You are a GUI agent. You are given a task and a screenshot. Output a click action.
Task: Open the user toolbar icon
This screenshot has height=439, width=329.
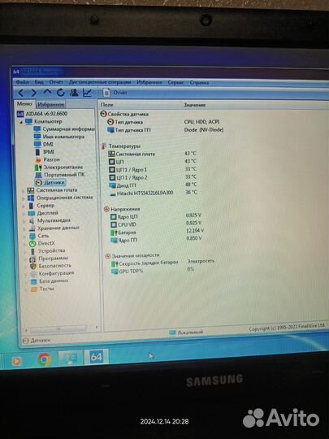click(x=74, y=93)
